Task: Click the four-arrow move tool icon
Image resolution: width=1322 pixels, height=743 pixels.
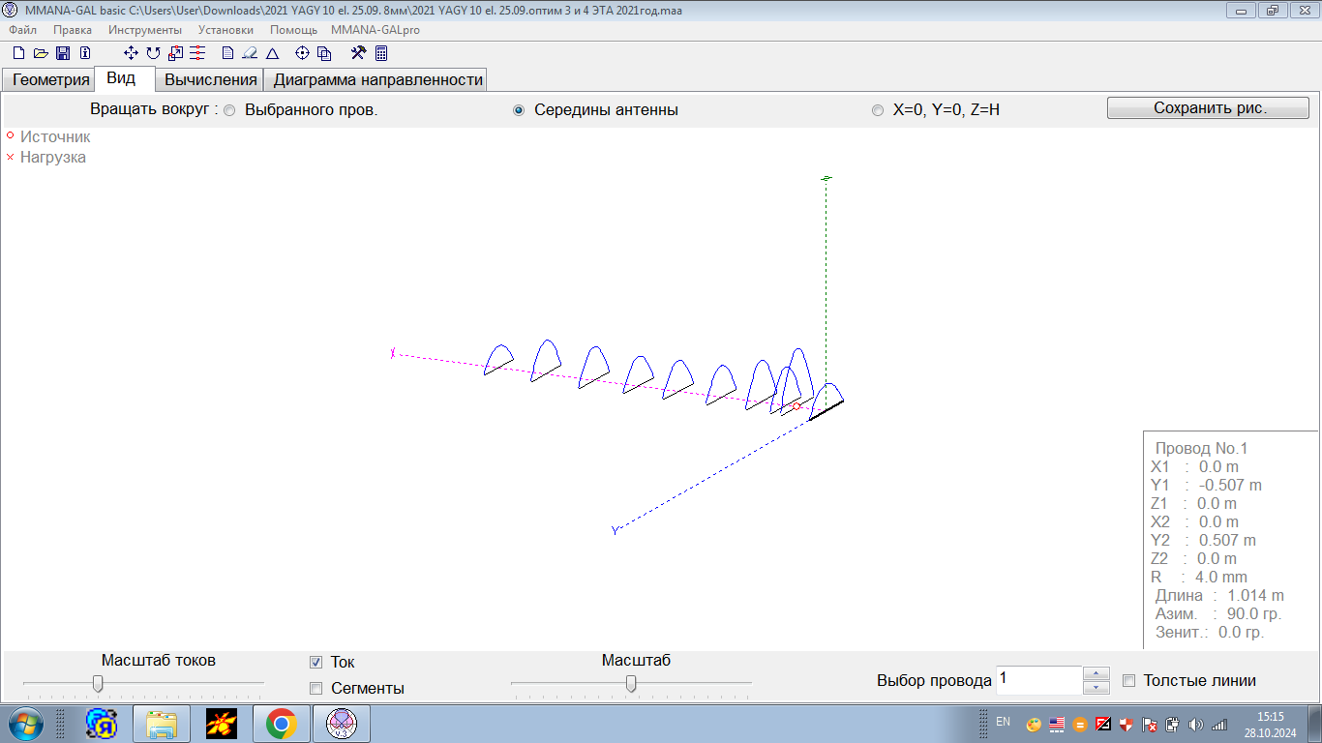Action: 132,53
